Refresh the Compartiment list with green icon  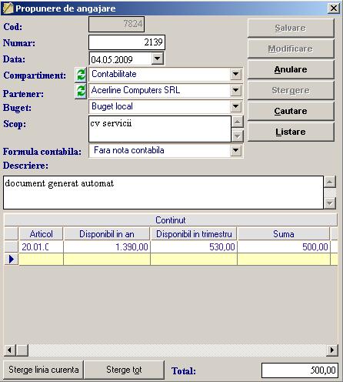coord(81,75)
